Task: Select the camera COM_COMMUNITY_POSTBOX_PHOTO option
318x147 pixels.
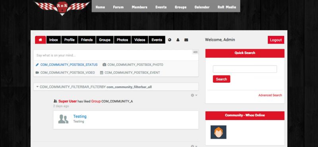Action: pos(133,65)
